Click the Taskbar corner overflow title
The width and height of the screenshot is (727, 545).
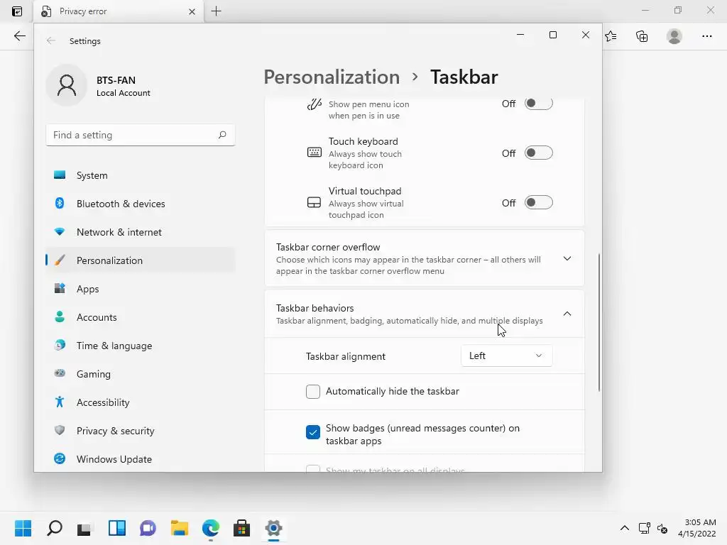pos(328,248)
